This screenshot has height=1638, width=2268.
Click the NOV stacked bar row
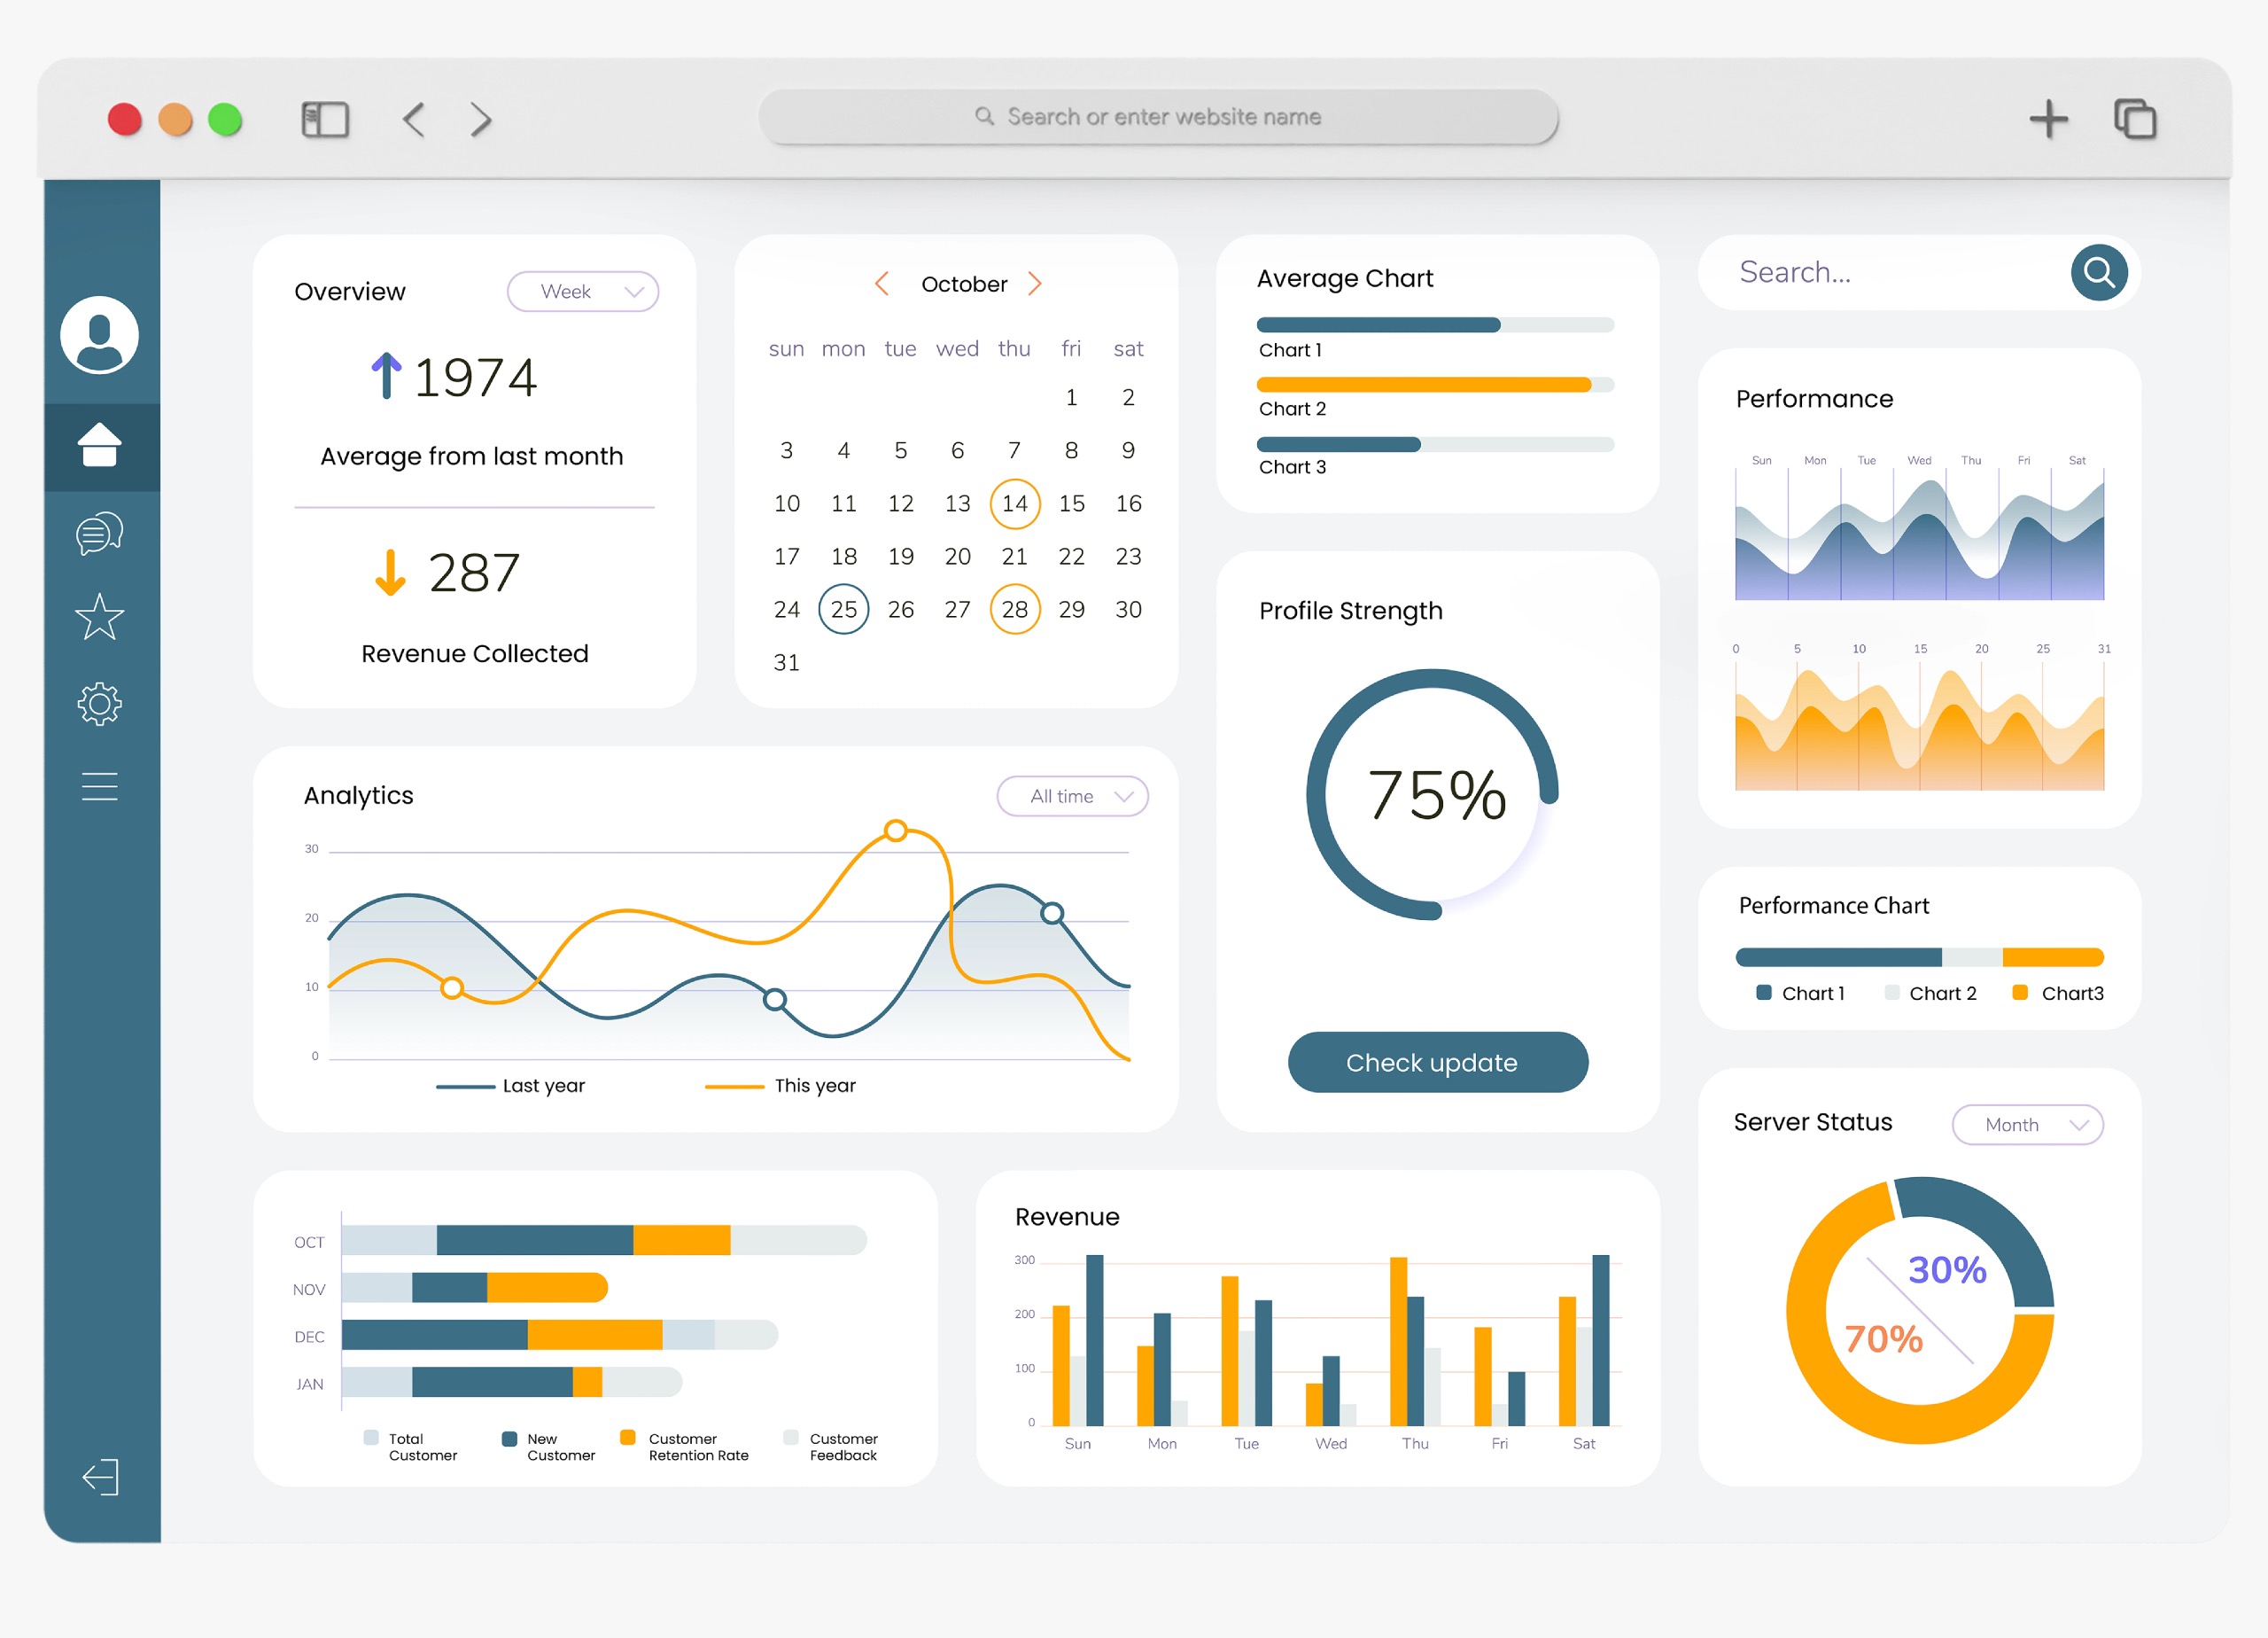click(475, 1287)
